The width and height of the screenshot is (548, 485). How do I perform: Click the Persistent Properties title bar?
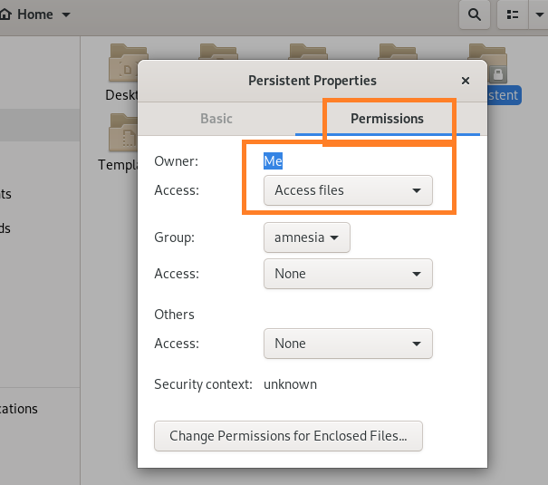pos(312,81)
